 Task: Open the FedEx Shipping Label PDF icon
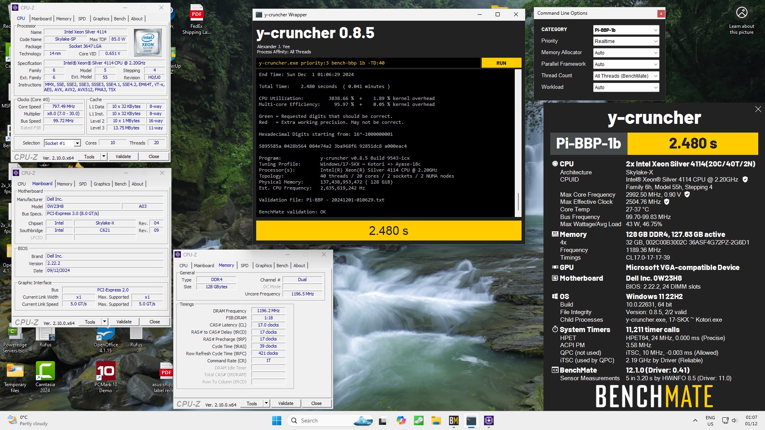[196, 20]
